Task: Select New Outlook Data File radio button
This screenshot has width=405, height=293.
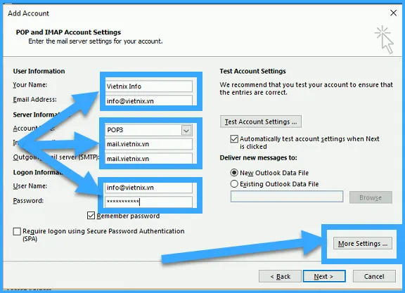Action: [x=234, y=172]
